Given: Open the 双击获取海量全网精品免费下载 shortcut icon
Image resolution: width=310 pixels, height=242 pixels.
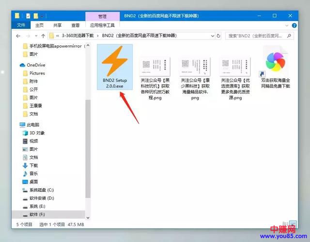Looking at the screenshot, I should click(x=276, y=61).
